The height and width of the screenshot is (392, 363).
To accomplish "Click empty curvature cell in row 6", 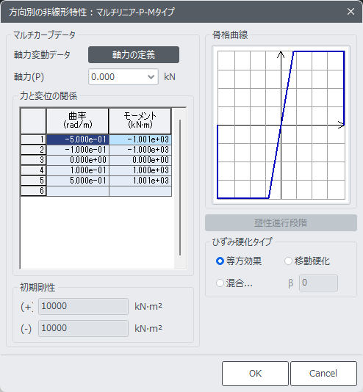I will pyautogui.click(x=78, y=191).
